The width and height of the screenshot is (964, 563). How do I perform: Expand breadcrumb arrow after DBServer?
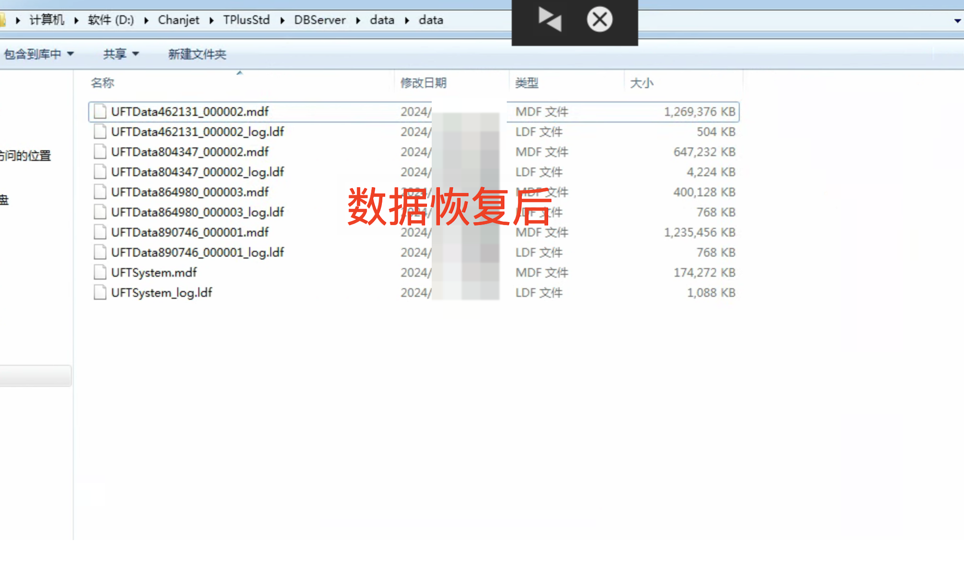(x=358, y=20)
